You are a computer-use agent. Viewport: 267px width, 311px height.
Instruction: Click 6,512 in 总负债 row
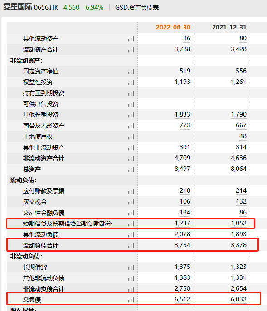[182, 300]
